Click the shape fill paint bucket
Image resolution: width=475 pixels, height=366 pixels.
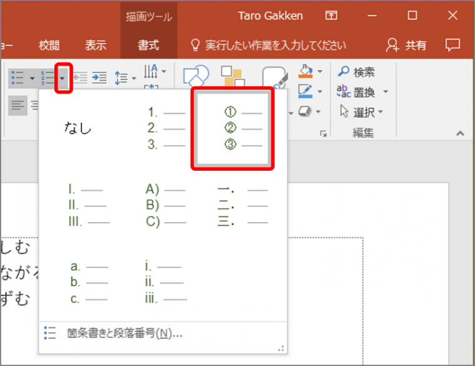[x=306, y=71]
